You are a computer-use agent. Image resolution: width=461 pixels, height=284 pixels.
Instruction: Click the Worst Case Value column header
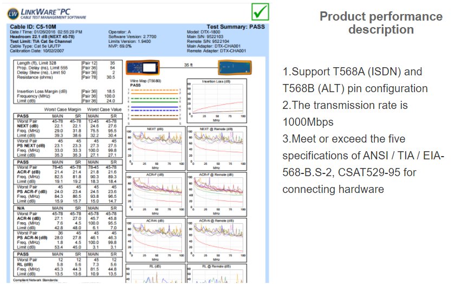click(104, 109)
